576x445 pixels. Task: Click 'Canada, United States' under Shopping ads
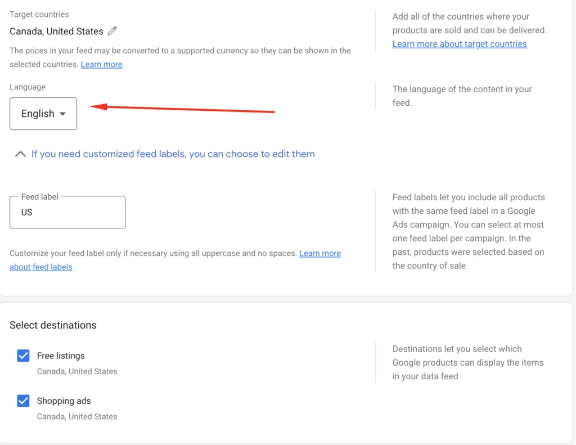[77, 416]
